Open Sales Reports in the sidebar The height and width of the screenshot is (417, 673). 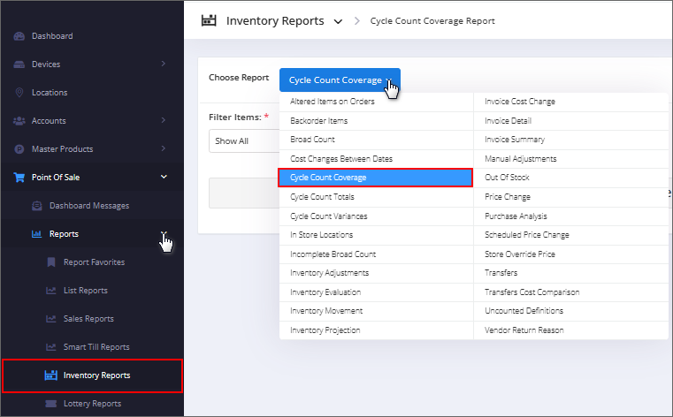[x=88, y=319]
